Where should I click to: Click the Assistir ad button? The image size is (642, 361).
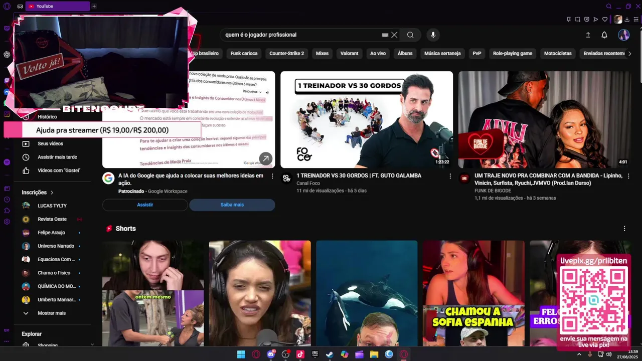[x=145, y=205]
